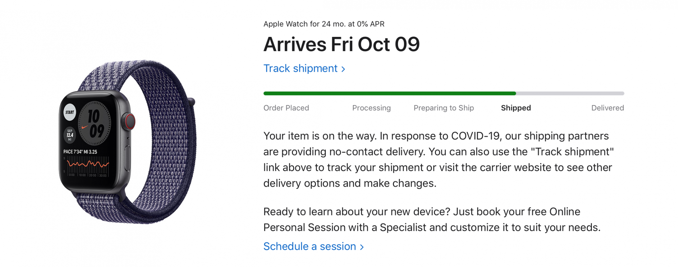Select the Delivered status label
678x267 pixels.
point(607,108)
